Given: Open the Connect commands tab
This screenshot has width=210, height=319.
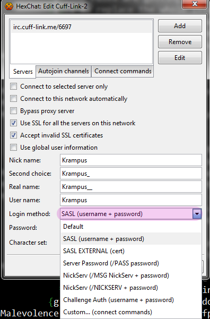Looking at the screenshot, I should pyautogui.click(x=123, y=71).
